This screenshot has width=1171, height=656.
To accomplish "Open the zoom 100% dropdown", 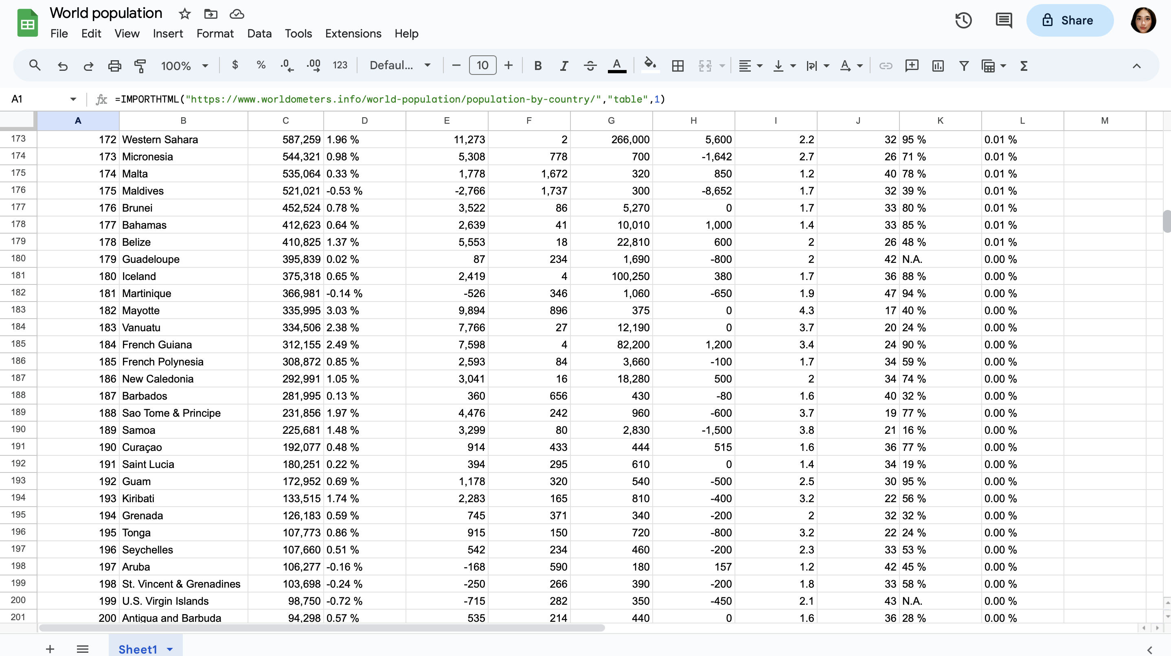I will tap(184, 66).
